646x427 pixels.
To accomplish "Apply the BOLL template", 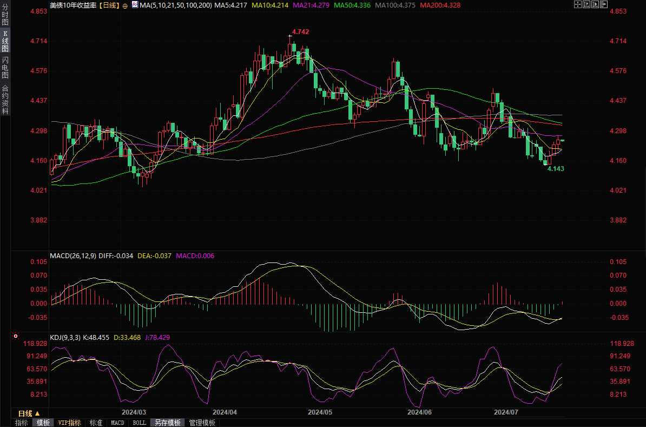I will pos(139,423).
